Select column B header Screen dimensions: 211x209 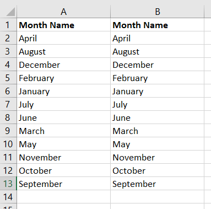point(158,12)
